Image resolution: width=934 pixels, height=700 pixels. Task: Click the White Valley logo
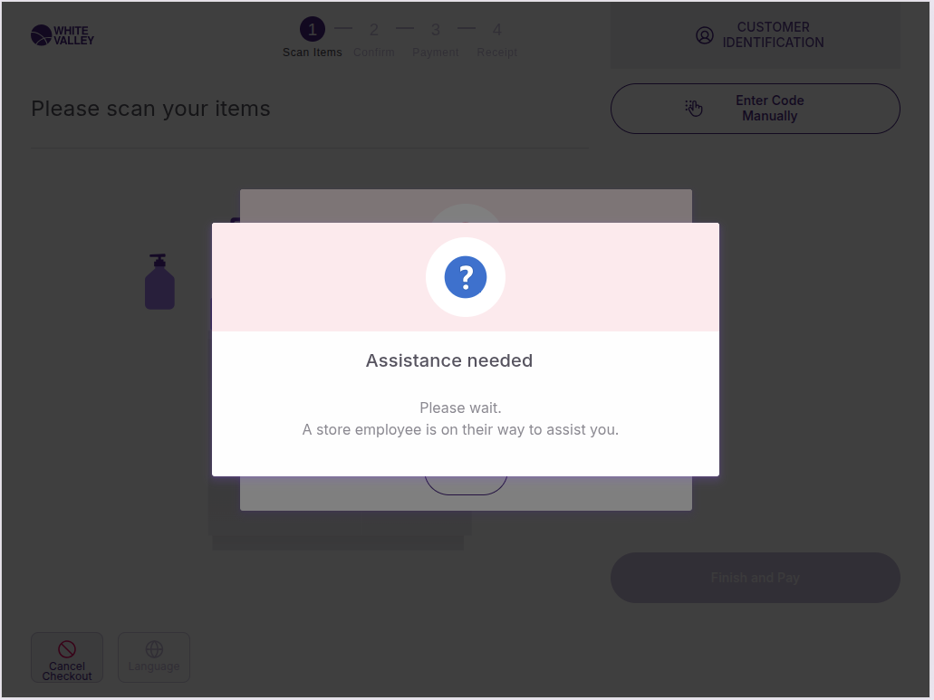62,35
